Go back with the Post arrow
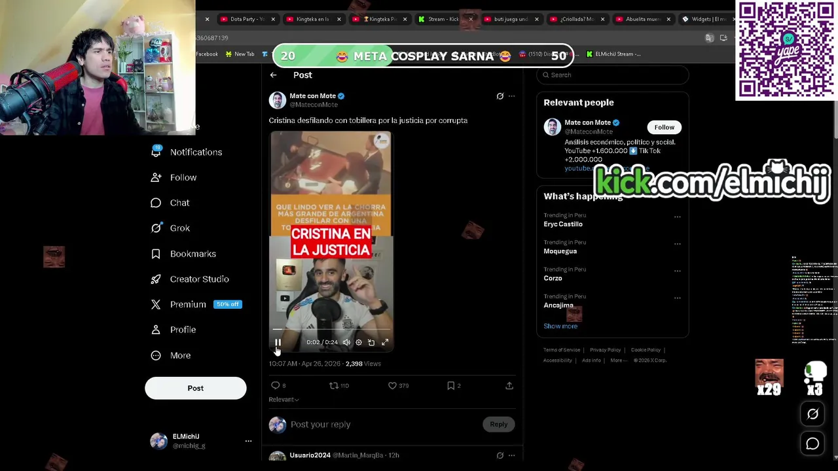Viewport: 838px width, 471px height. tap(273, 75)
